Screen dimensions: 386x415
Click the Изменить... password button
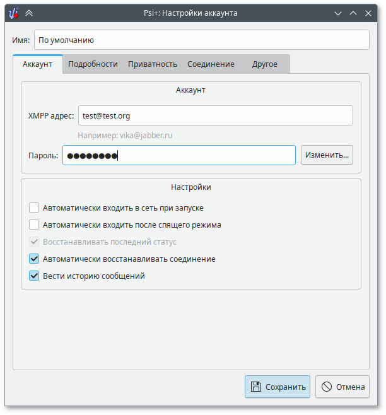(x=327, y=155)
